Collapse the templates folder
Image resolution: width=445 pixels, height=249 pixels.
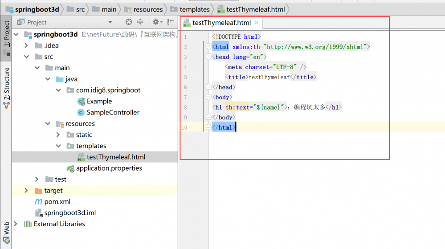pyautogui.click(x=58, y=146)
